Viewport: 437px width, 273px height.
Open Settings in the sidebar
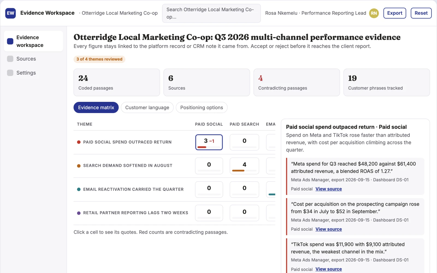pos(34,73)
